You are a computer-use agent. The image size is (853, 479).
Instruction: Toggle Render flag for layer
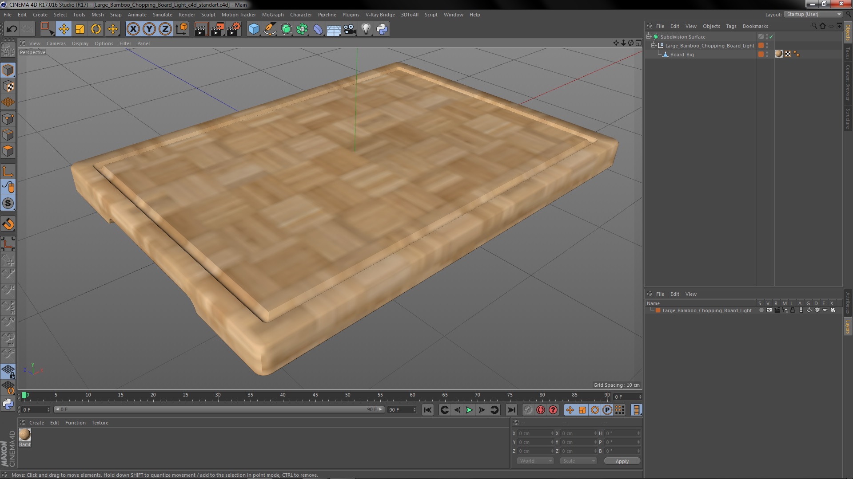tap(777, 310)
